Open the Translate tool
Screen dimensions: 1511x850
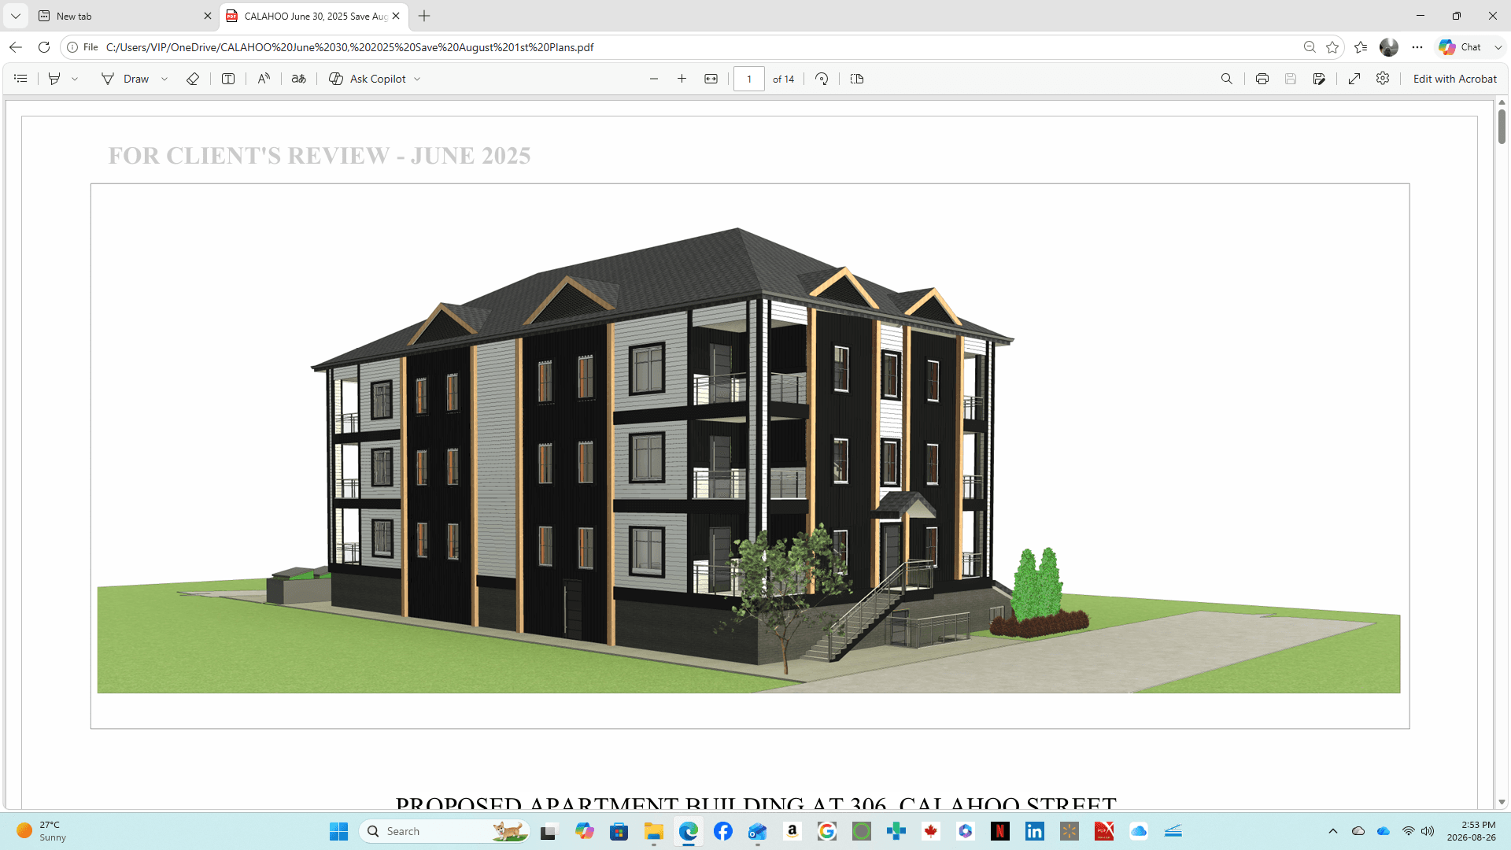pos(299,79)
